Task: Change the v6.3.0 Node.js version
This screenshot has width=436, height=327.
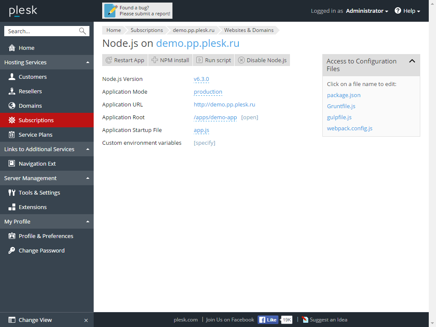Action: click(201, 79)
